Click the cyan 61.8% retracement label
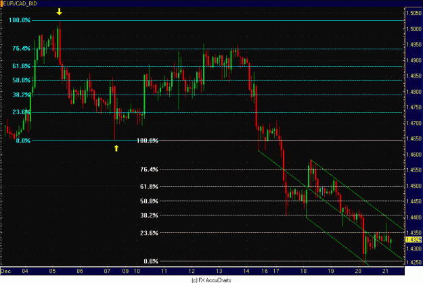The width and height of the screenshot is (423, 283). (21, 66)
